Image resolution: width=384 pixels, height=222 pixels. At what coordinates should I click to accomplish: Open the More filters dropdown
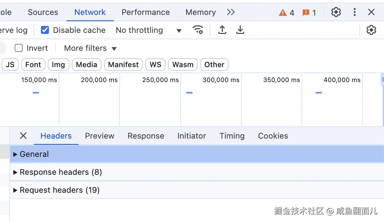pyautogui.click(x=90, y=48)
